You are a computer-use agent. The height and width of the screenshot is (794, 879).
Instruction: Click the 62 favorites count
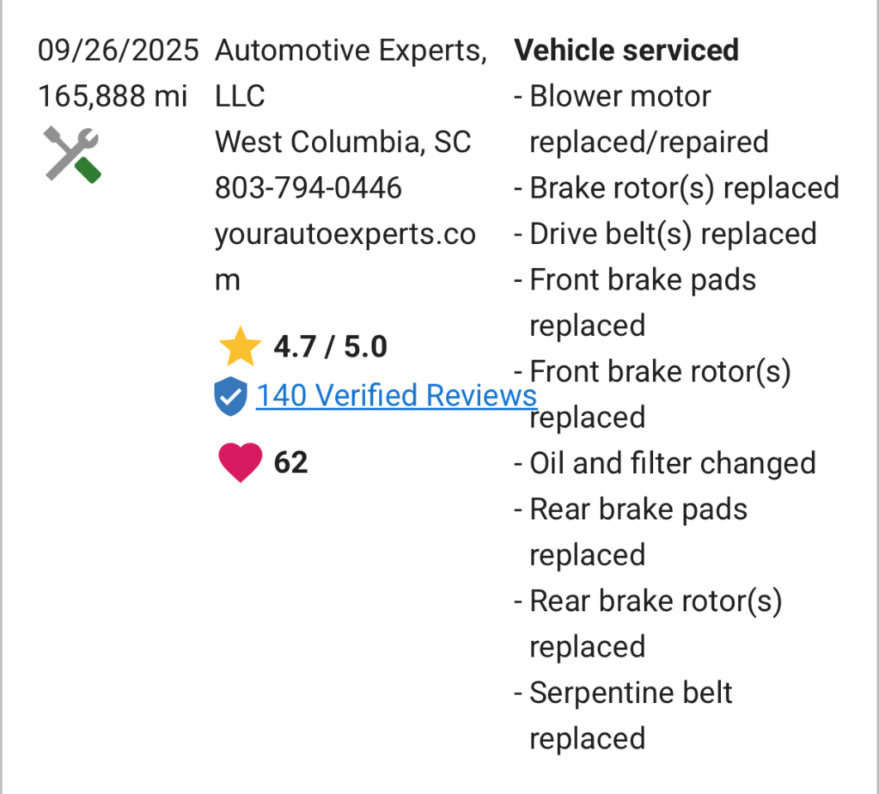[x=291, y=462]
